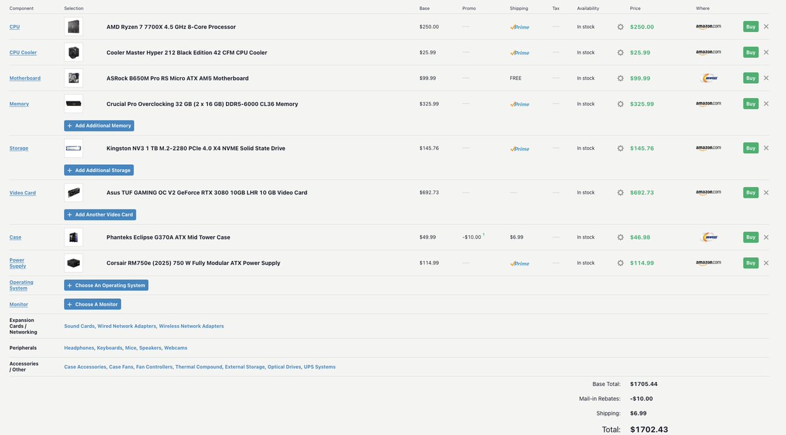This screenshot has height=435, width=786.
Task: Open the Power Supply component link
Action: point(18,263)
